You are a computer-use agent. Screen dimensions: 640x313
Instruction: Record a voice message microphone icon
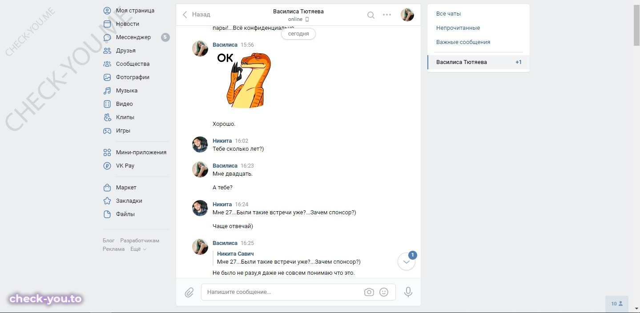click(x=408, y=292)
